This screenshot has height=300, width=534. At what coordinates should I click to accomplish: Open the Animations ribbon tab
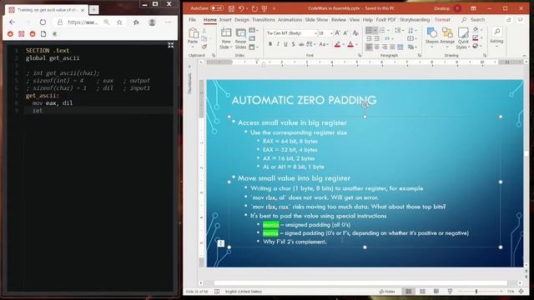click(290, 20)
